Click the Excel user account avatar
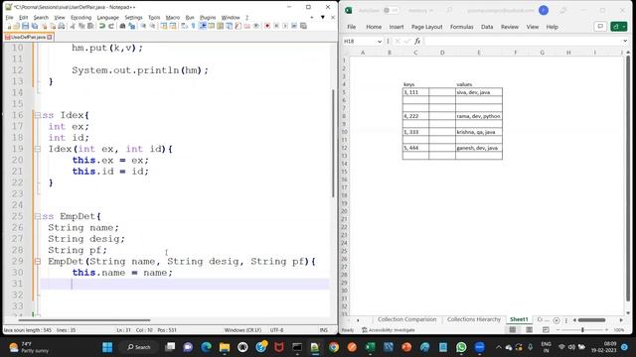This screenshot has width=636, height=357. 544,10
